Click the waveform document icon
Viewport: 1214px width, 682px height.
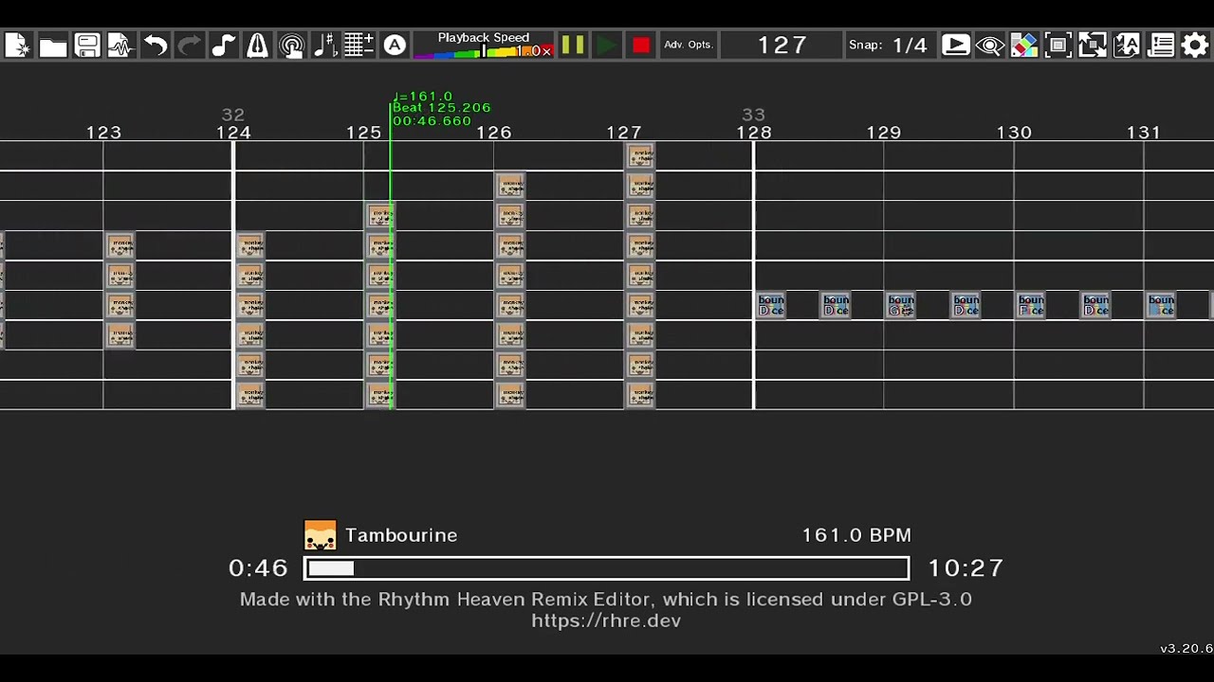[121, 45]
